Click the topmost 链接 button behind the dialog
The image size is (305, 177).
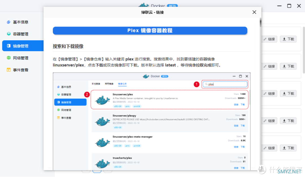pyautogui.click(x=269, y=39)
